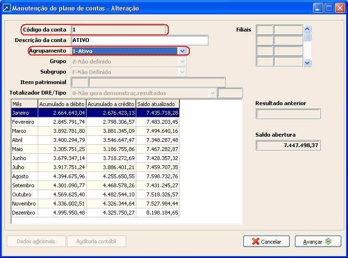Select the Outubro row
The height and width of the screenshot is (258, 348).
(95, 194)
